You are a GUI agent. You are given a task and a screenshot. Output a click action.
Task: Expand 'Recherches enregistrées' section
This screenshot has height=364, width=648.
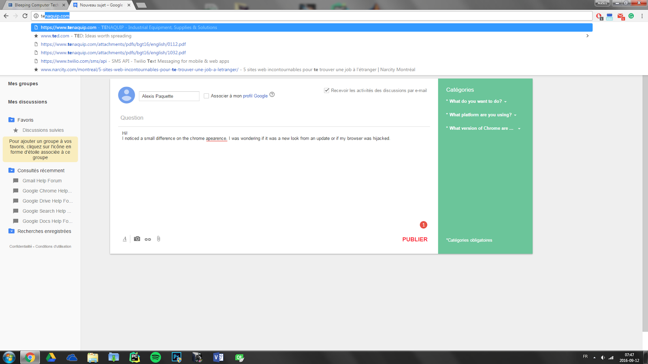[x=11, y=231]
